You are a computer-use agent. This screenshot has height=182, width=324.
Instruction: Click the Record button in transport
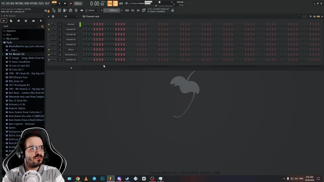coord(71,4)
